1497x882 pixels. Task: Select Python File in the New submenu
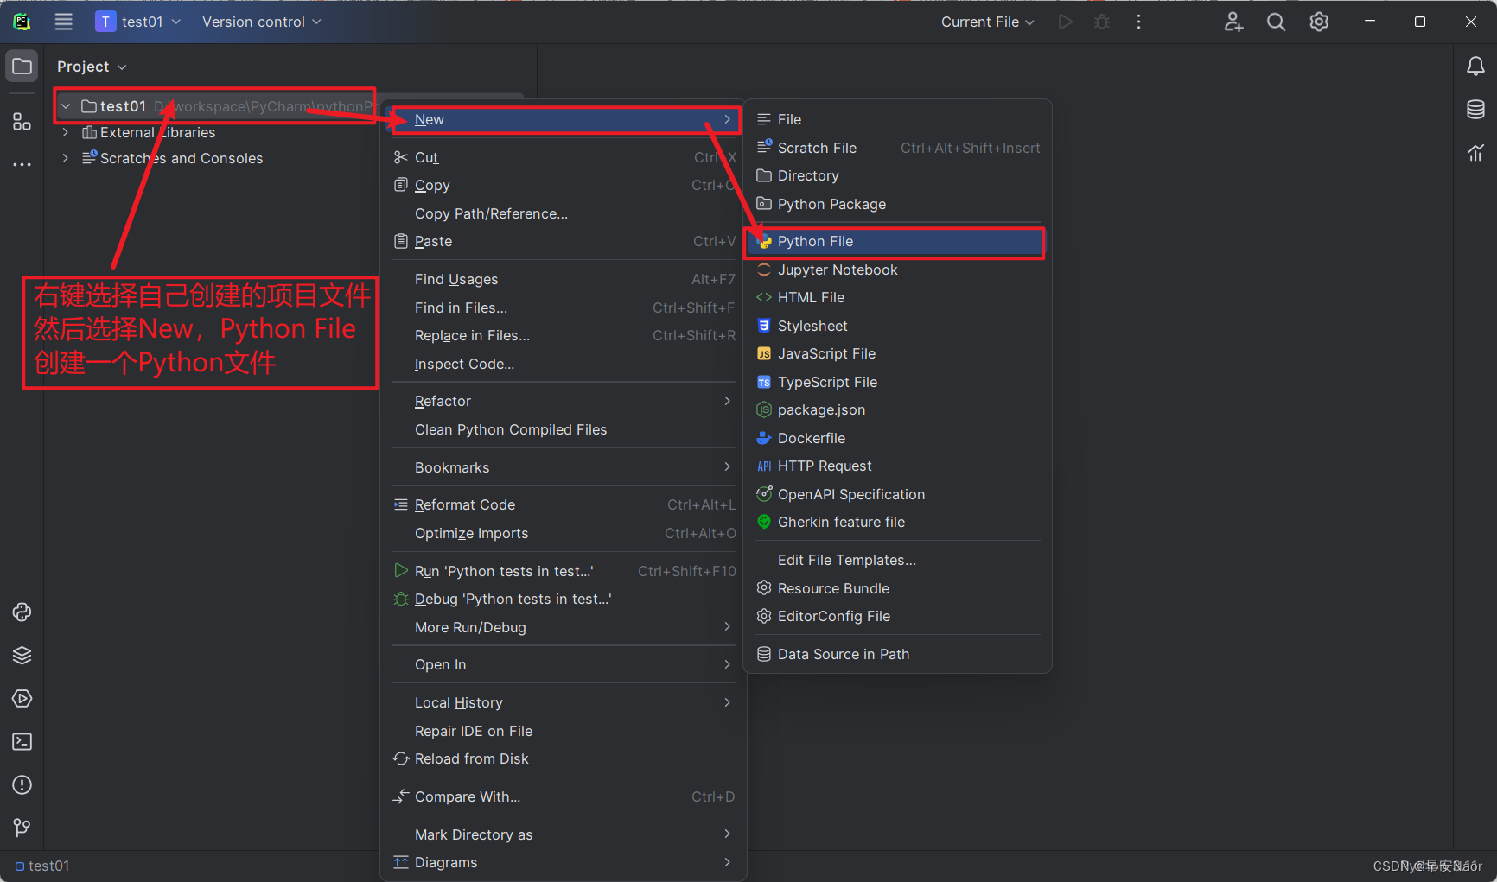tap(897, 241)
